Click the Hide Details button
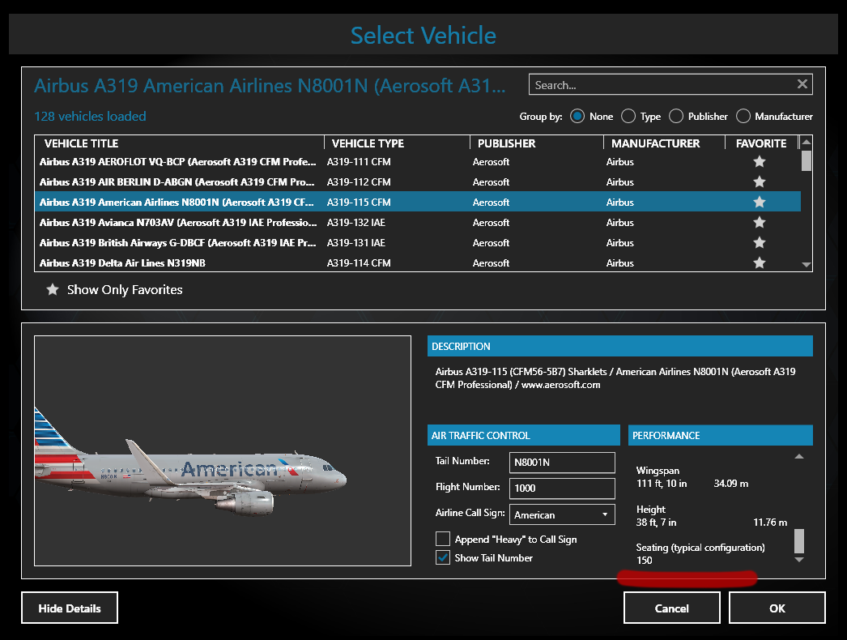 [70, 608]
